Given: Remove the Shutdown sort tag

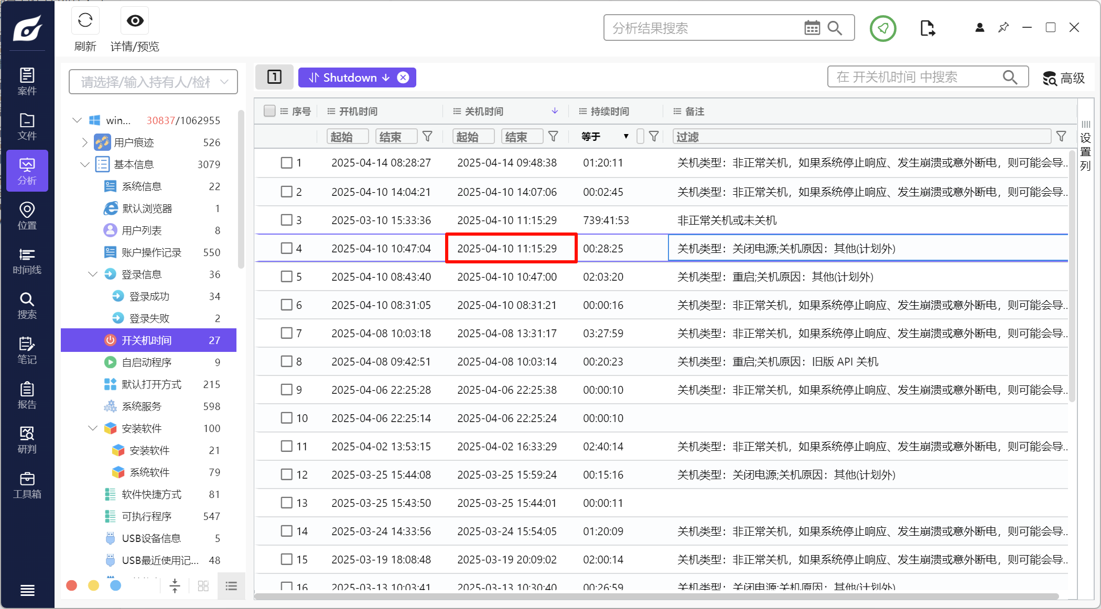Looking at the screenshot, I should click(x=403, y=77).
